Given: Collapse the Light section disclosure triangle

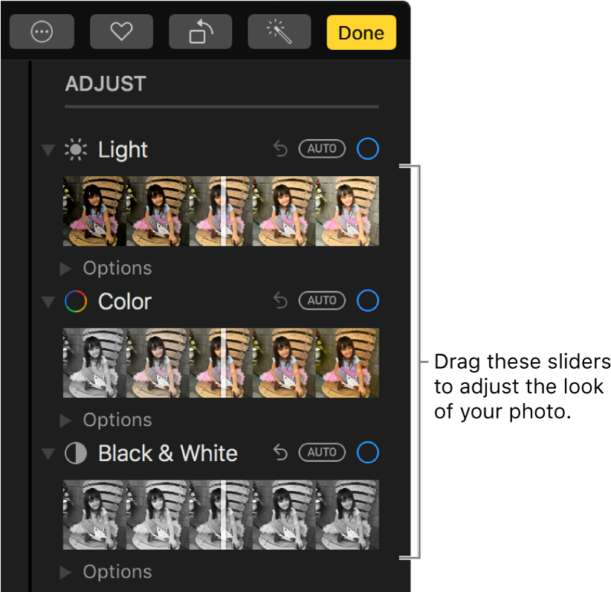Looking at the screenshot, I should point(48,149).
